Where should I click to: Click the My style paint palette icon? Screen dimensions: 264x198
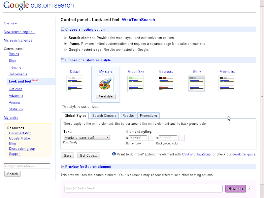[105, 84]
